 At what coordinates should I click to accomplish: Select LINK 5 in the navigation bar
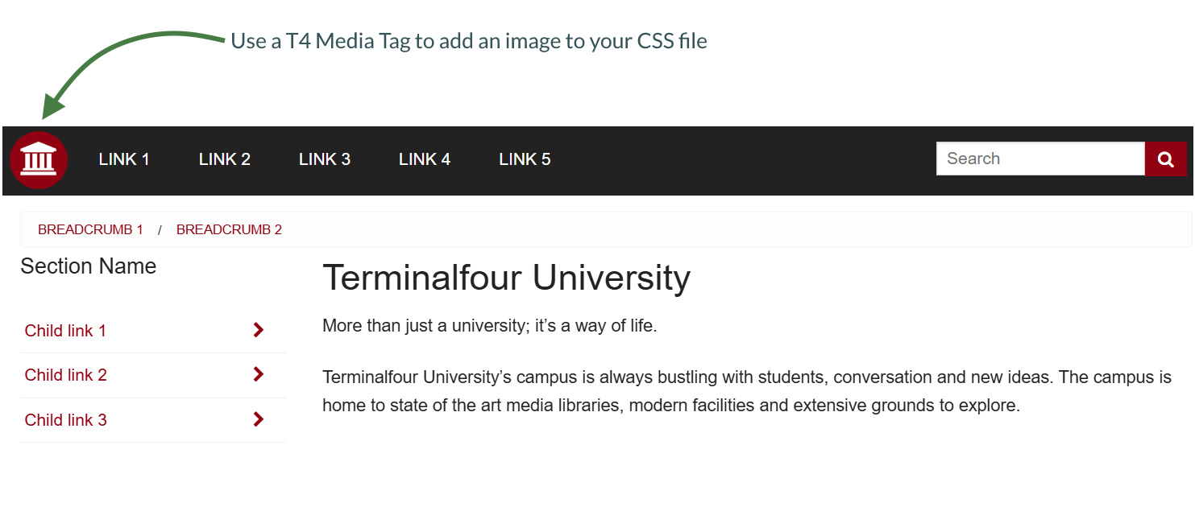(x=525, y=159)
